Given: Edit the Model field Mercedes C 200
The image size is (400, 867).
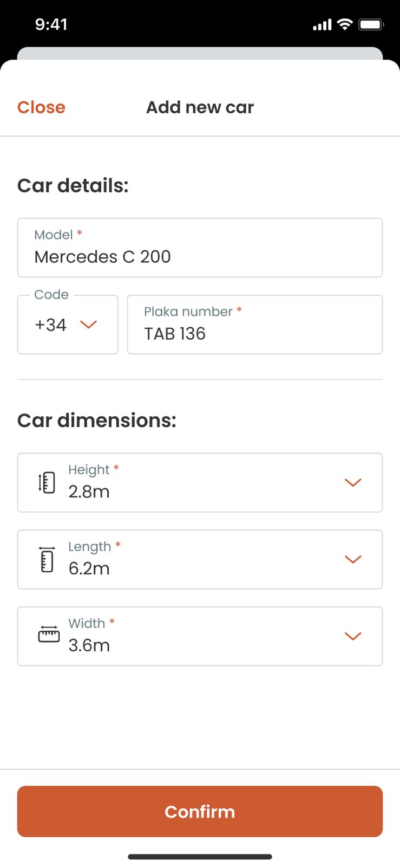Looking at the screenshot, I should point(200,256).
